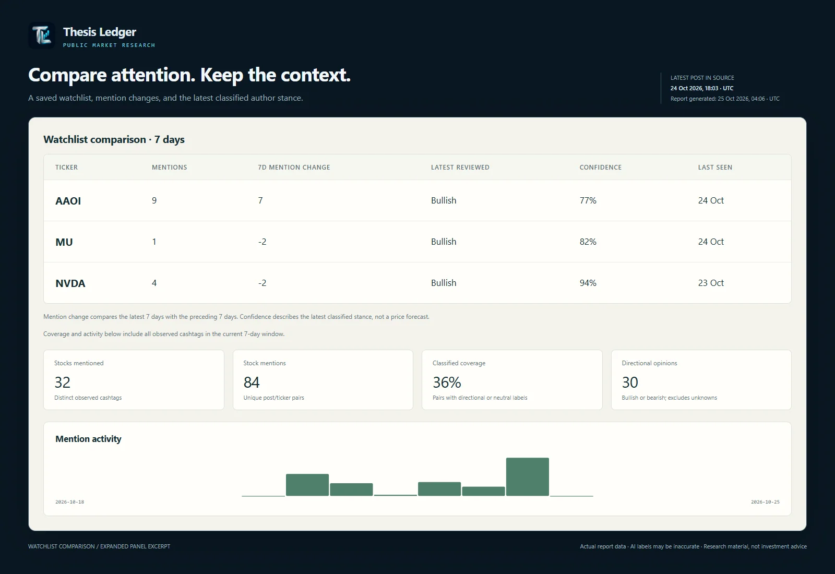Click 'Bullish or bearish; excludes unknowns' caption
This screenshot has height=574, width=835.
click(x=669, y=398)
